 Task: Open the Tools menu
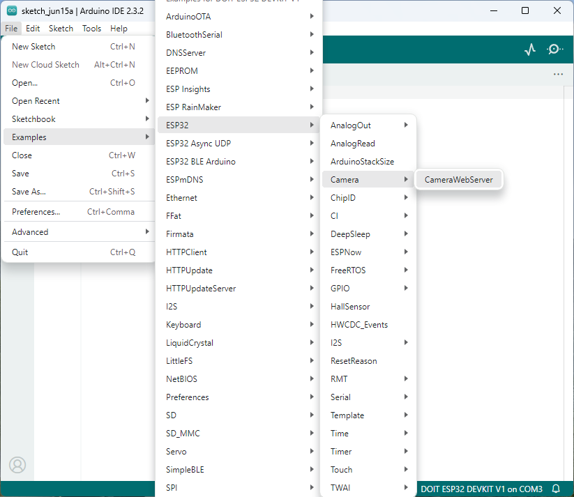click(x=91, y=29)
